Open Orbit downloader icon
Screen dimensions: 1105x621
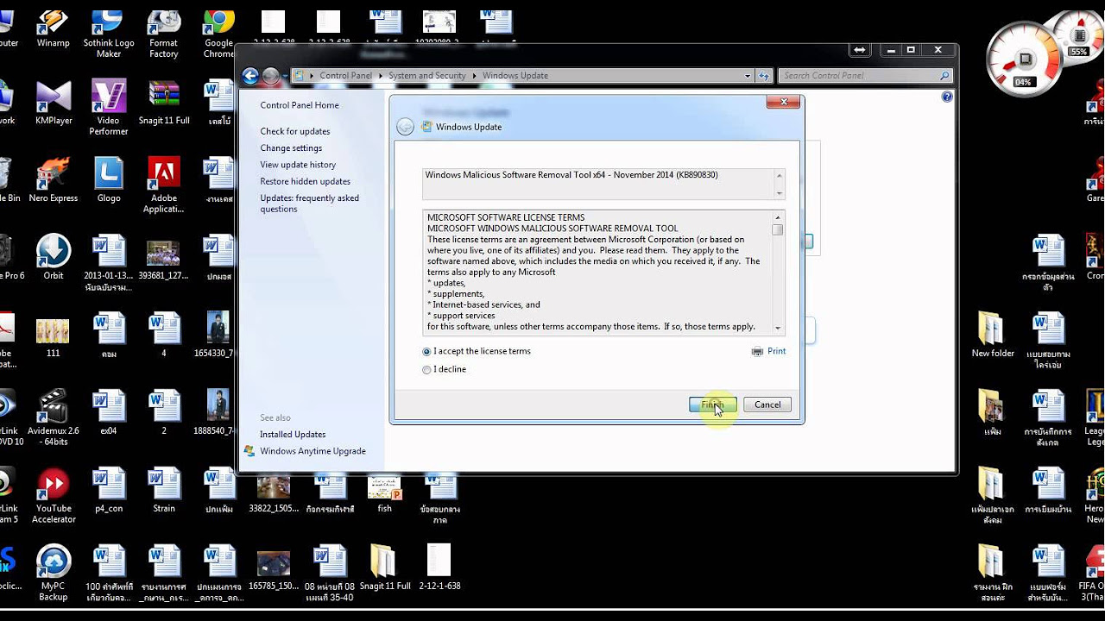[x=54, y=257]
